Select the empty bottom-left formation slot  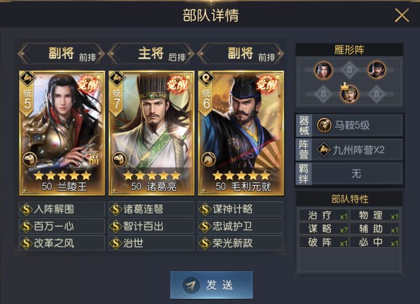[323, 94]
